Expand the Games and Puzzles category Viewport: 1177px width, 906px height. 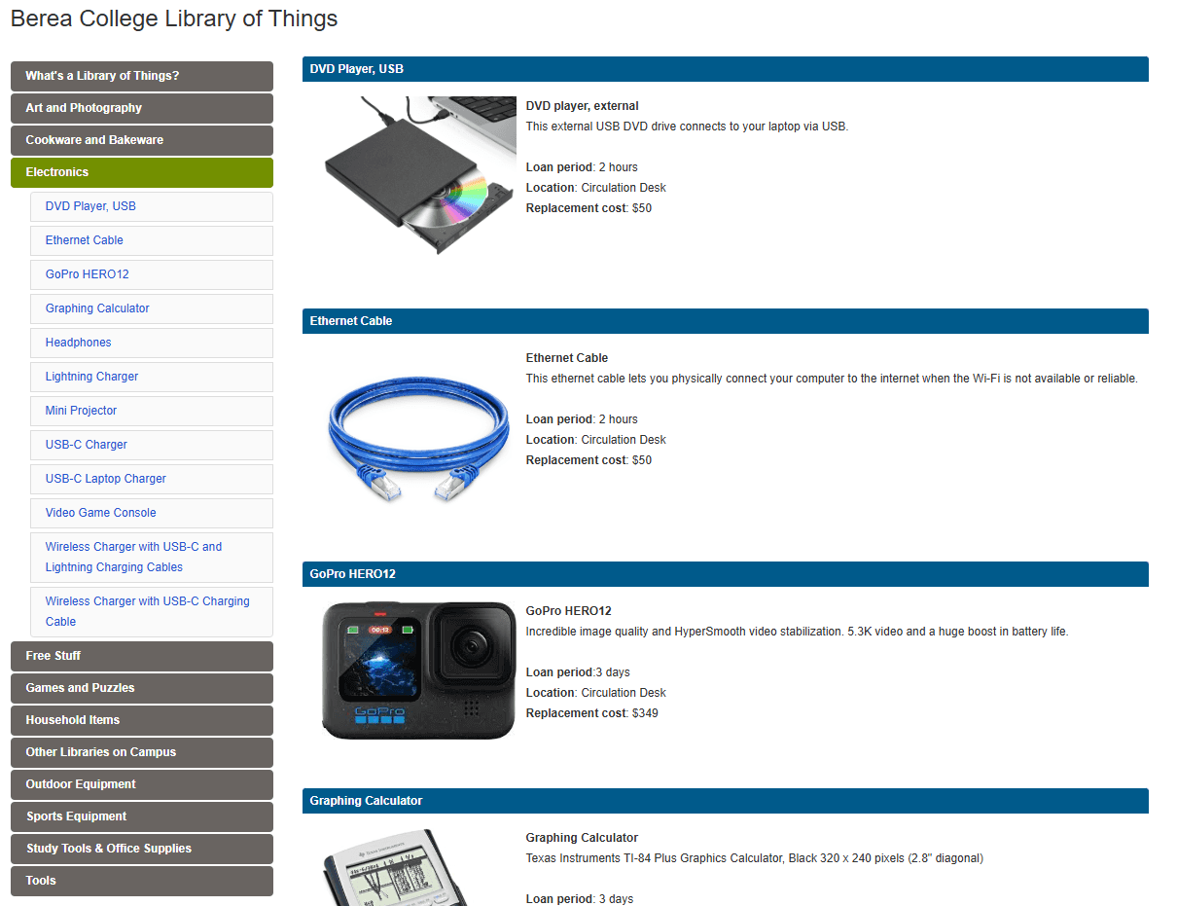[142, 688]
